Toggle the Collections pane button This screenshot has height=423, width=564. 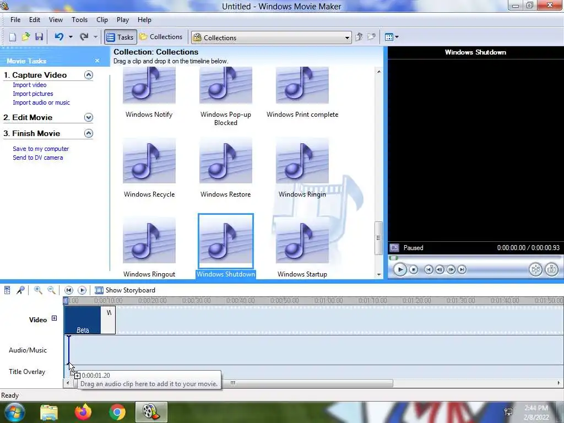(161, 37)
